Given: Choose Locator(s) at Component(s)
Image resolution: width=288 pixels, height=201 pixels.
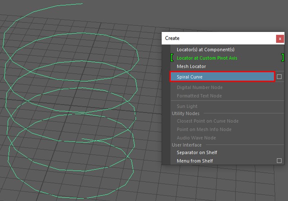Looking at the screenshot, I should coord(205,49).
